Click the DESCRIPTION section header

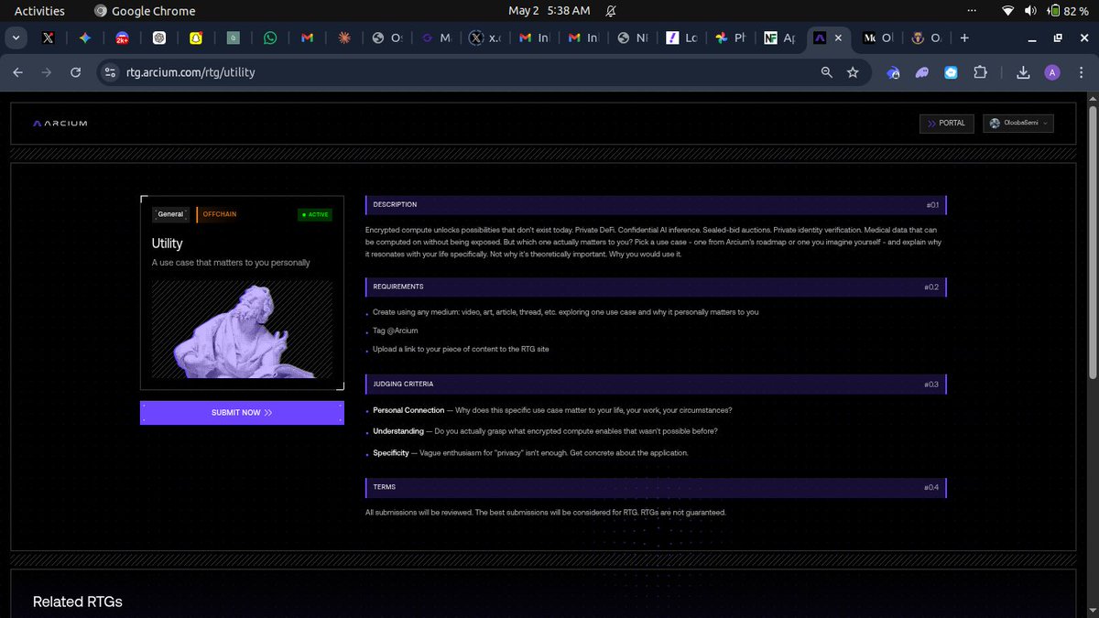[655, 204]
